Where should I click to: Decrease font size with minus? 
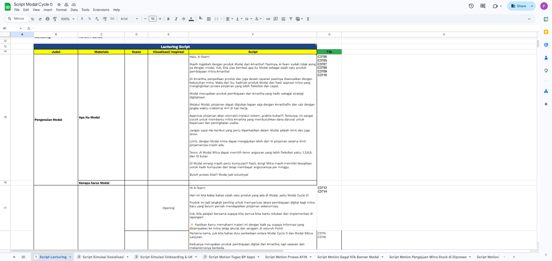click(145, 19)
